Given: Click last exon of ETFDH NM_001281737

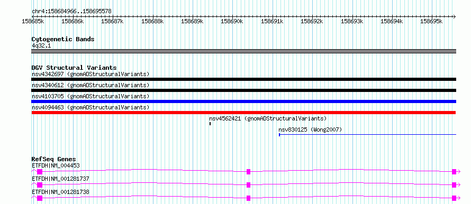Looking at the screenshot, I should 454,185.
